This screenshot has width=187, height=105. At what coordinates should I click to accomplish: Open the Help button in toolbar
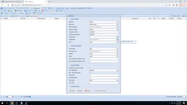184,16
